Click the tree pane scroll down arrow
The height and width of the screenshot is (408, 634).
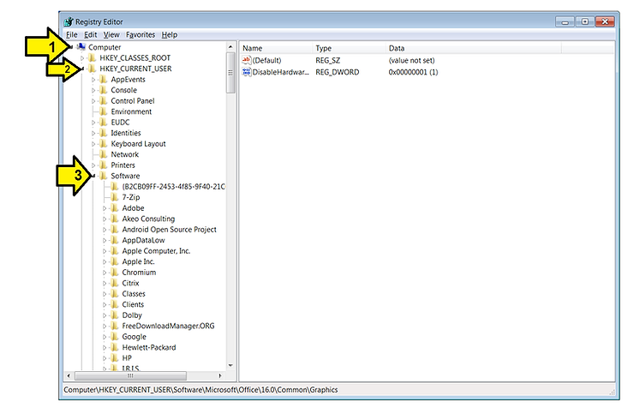pyautogui.click(x=230, y=365)
